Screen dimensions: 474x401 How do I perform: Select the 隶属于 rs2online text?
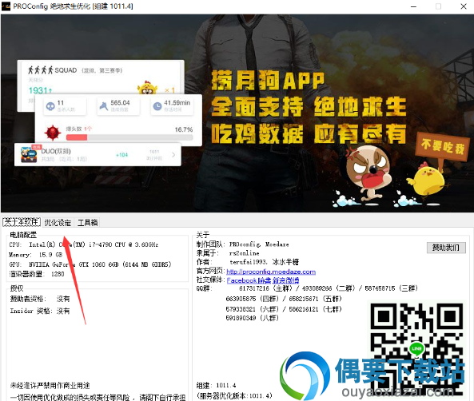(228, 253)
